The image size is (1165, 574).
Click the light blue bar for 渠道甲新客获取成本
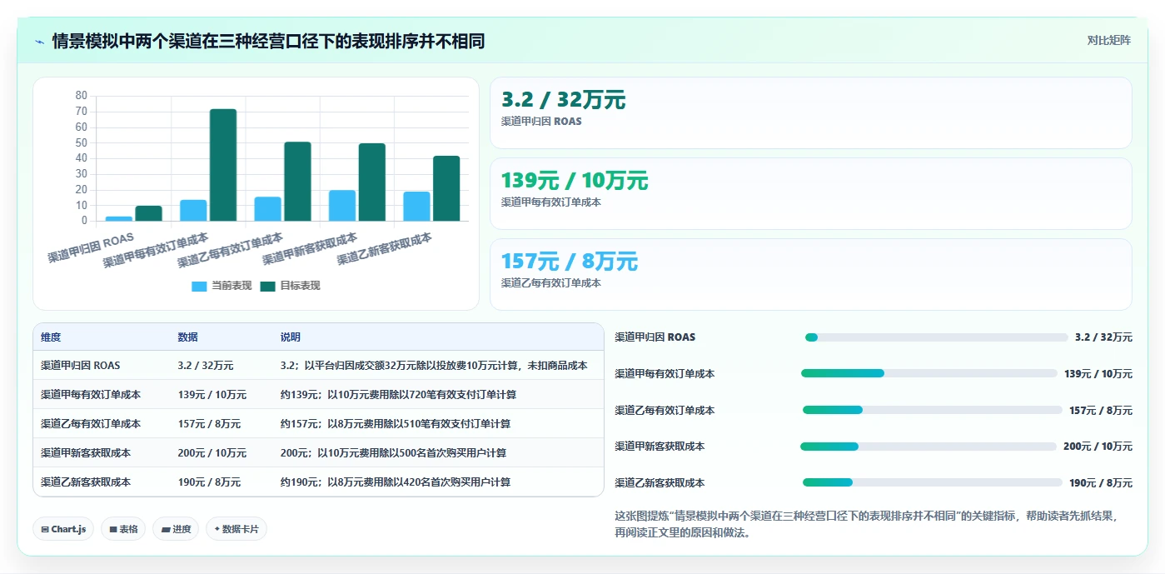coord(342,206)
